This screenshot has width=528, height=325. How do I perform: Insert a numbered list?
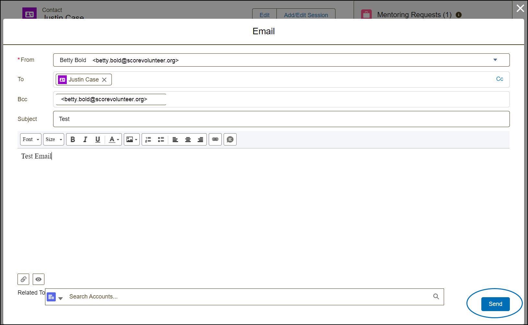pyautogui.click(x=148, y=139)
